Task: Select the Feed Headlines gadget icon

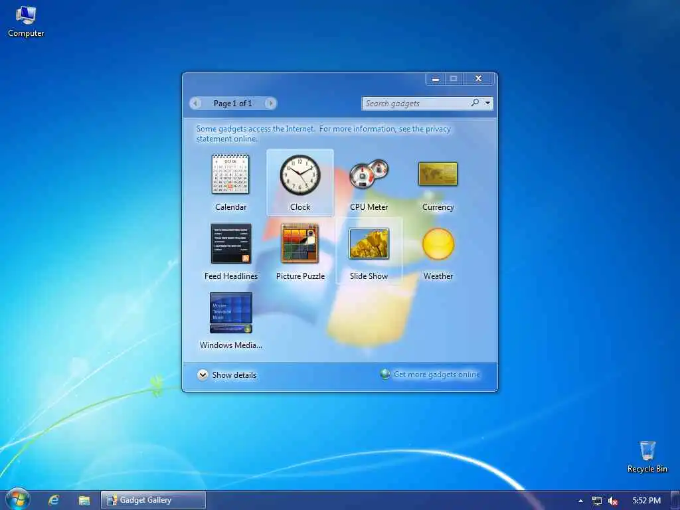Action: [230, 244]
